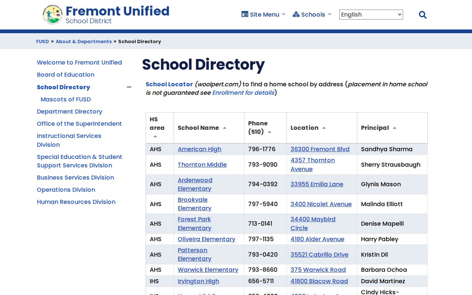Open Mascots of FUSD subpage

(x=66, y=99)
